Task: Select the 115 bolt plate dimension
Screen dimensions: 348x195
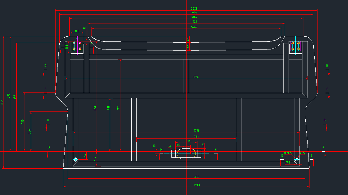Action: (x=77, y=31)
